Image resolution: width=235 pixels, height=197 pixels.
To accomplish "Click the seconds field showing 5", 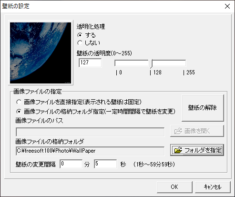I will (105, 164).
